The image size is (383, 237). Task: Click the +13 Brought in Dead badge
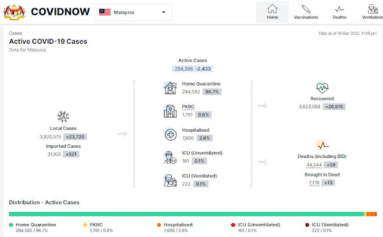coord(329,183)
